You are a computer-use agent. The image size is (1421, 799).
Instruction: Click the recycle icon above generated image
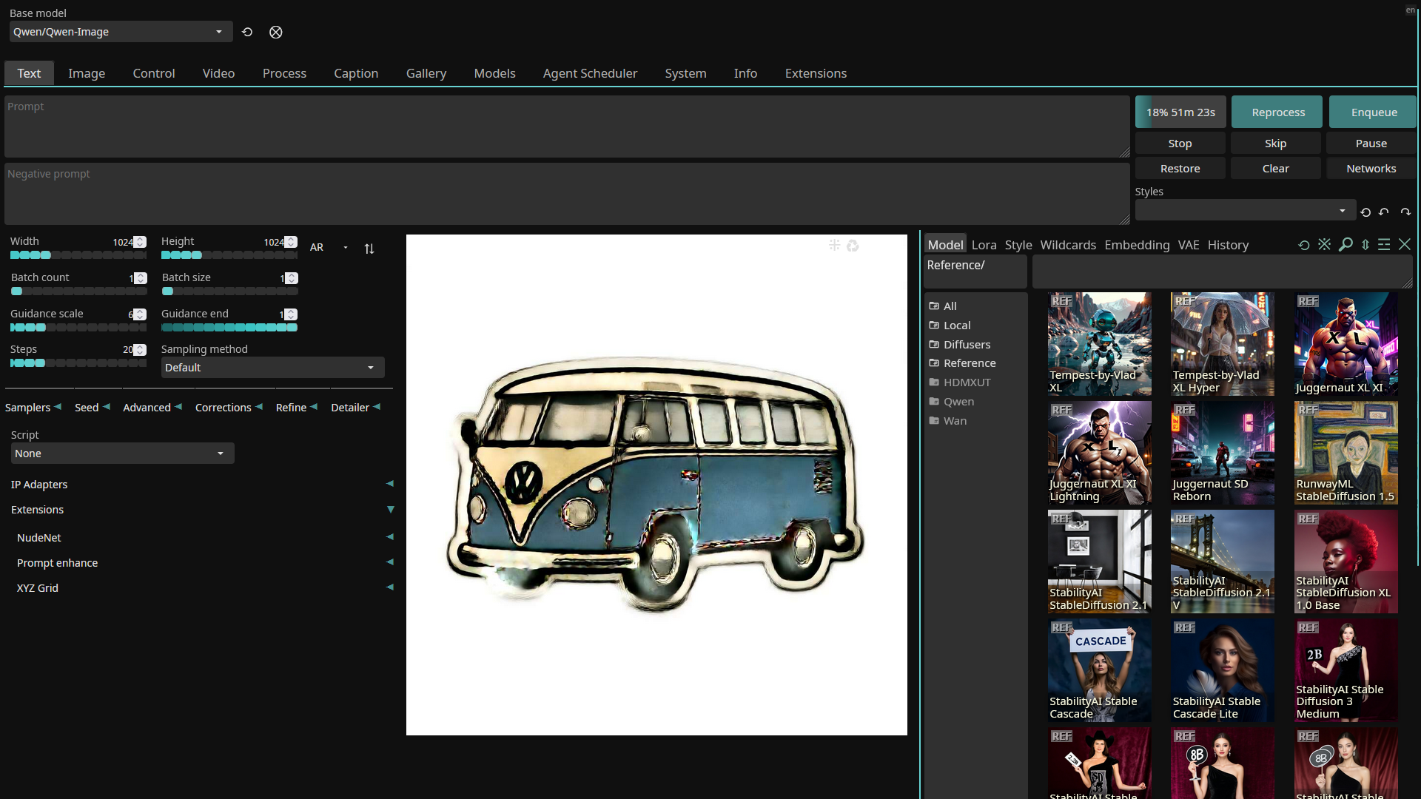point(853,246)
